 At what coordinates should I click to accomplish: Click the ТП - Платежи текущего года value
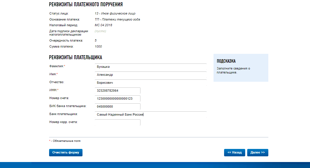117,19
